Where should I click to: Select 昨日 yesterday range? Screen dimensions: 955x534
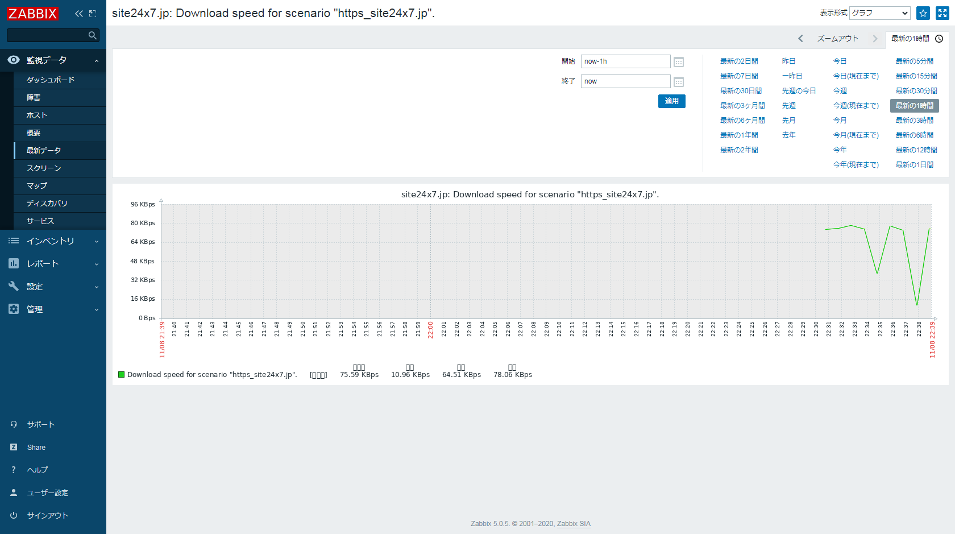coord(789,61)
